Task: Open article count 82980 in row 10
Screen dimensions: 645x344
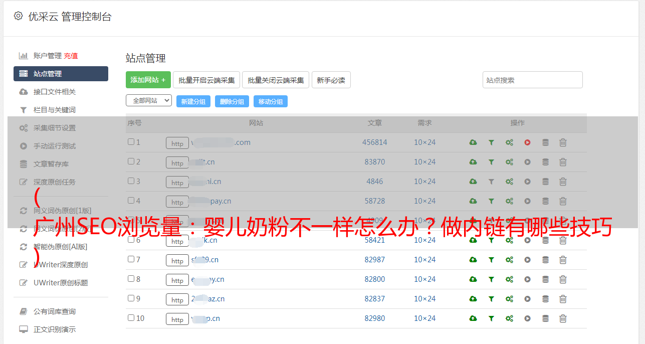Action: (375, 318)
